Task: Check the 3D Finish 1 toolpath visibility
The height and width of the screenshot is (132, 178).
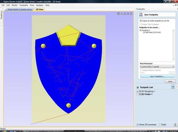Action: click(138, 94)
